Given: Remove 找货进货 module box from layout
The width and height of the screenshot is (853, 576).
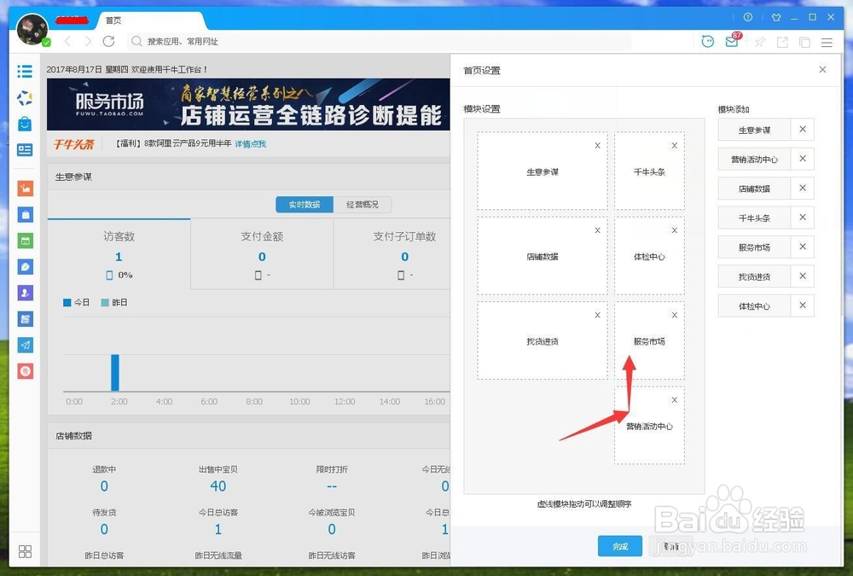Looking at the screenshot, I should [597, 315].
